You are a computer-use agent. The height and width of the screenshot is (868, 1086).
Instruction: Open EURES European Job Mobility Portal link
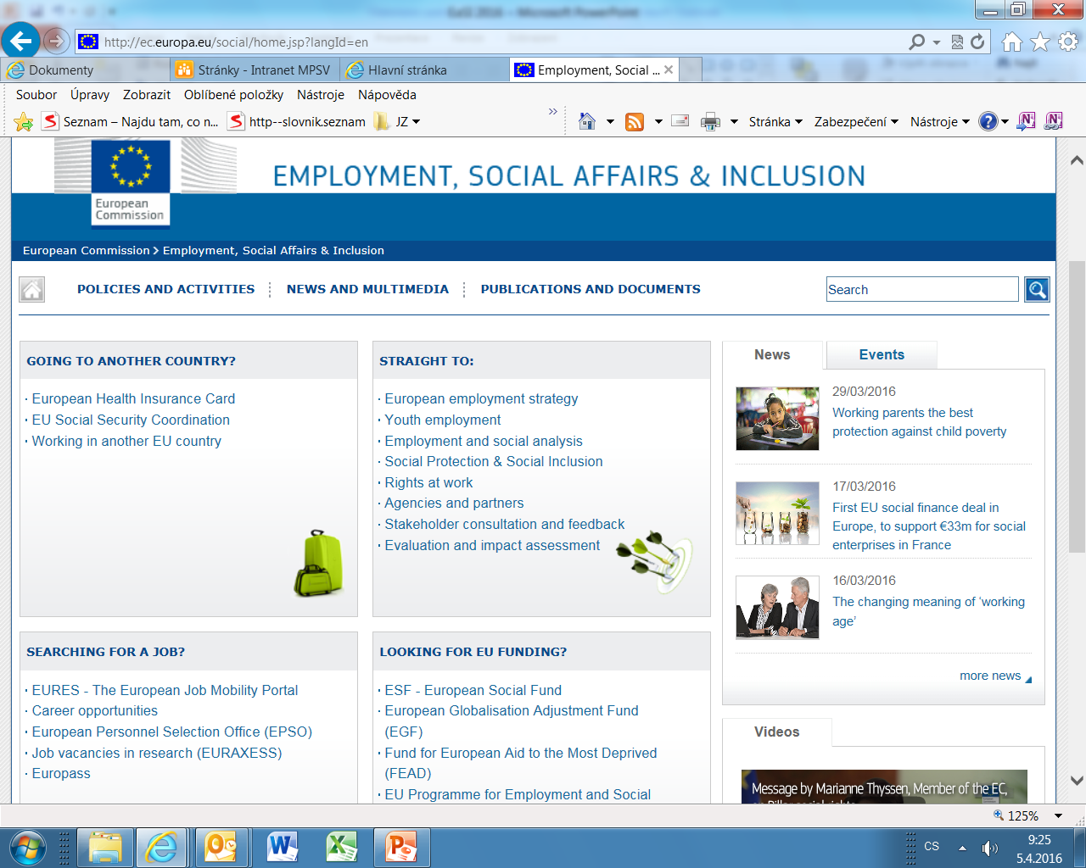coord(165,690)
